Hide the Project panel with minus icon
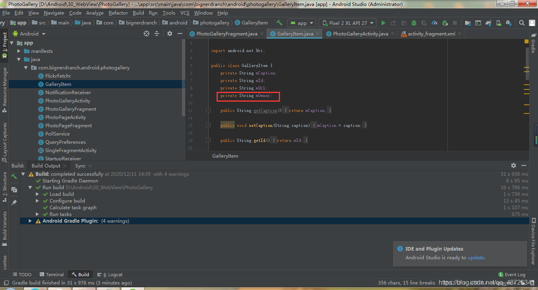 [x=180, y=33]
